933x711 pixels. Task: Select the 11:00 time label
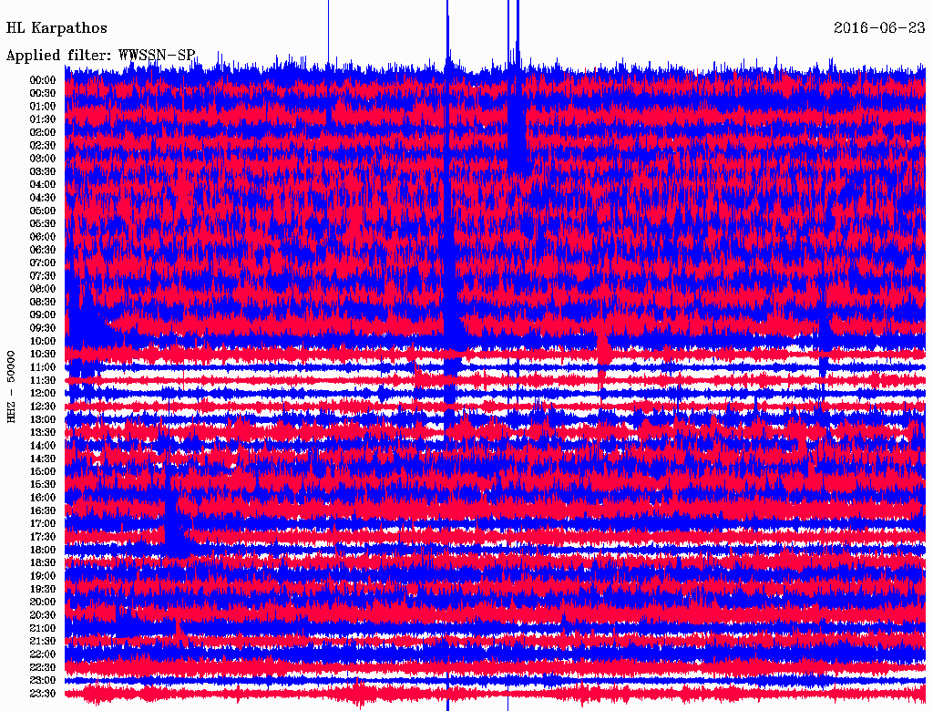pyautogui.click(x=43, y=366)
